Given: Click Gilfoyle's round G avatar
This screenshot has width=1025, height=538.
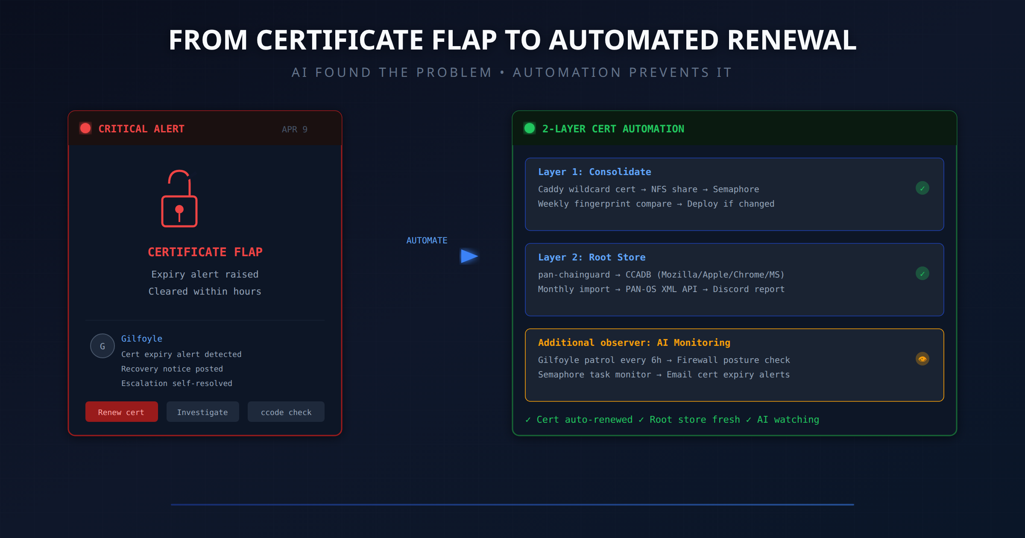Looking at the screenshot, I should pyautogui.click(x=102, y=346).
